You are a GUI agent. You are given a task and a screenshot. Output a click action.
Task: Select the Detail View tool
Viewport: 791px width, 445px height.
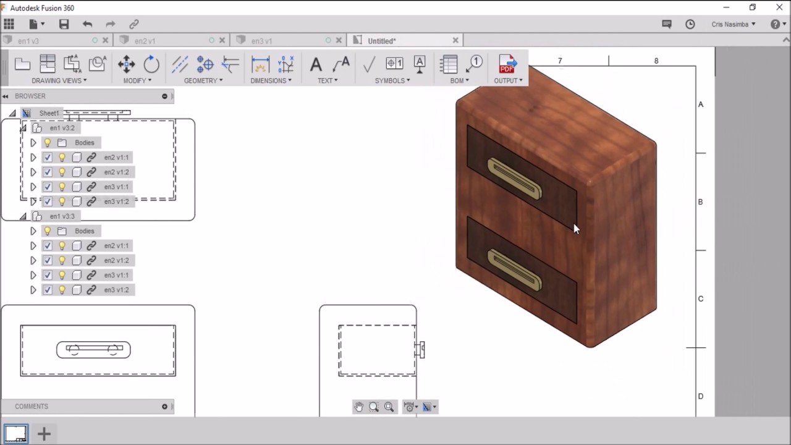click(97, 64)
